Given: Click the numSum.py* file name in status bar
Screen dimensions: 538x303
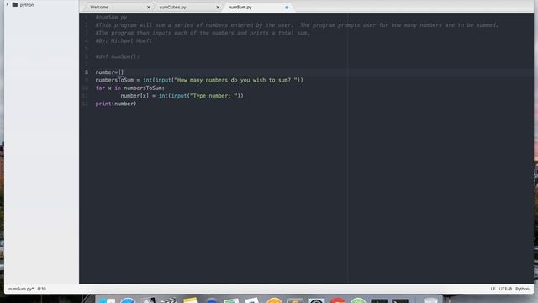Looking at the screenshot, I should [x=21, y=289].
